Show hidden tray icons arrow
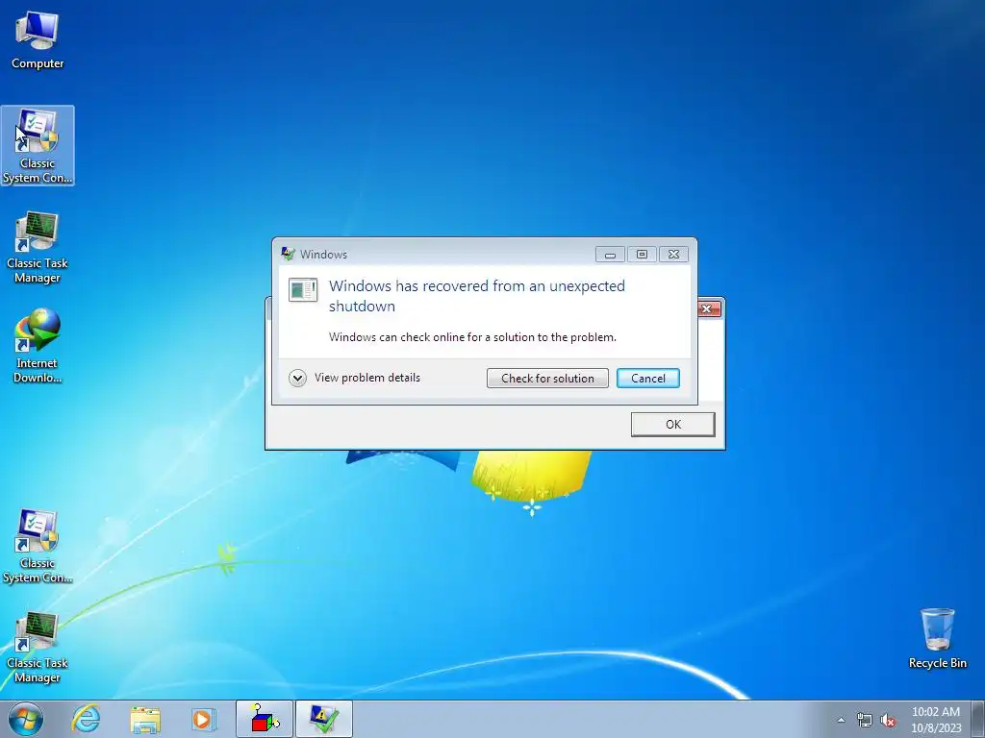 (x=841, y=721)
